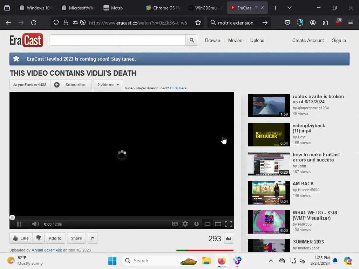
Task: Switch to the WinCDEmu tab
Action: tap(205, 8)
